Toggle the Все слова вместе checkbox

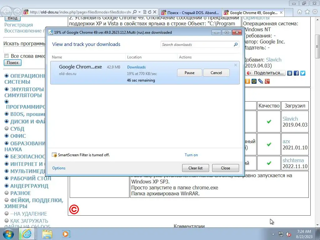[6, 56]
